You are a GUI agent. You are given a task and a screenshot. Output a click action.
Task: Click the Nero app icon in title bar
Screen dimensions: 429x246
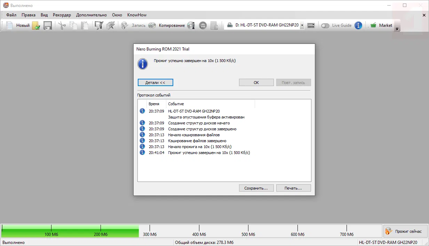pos(6,5)
